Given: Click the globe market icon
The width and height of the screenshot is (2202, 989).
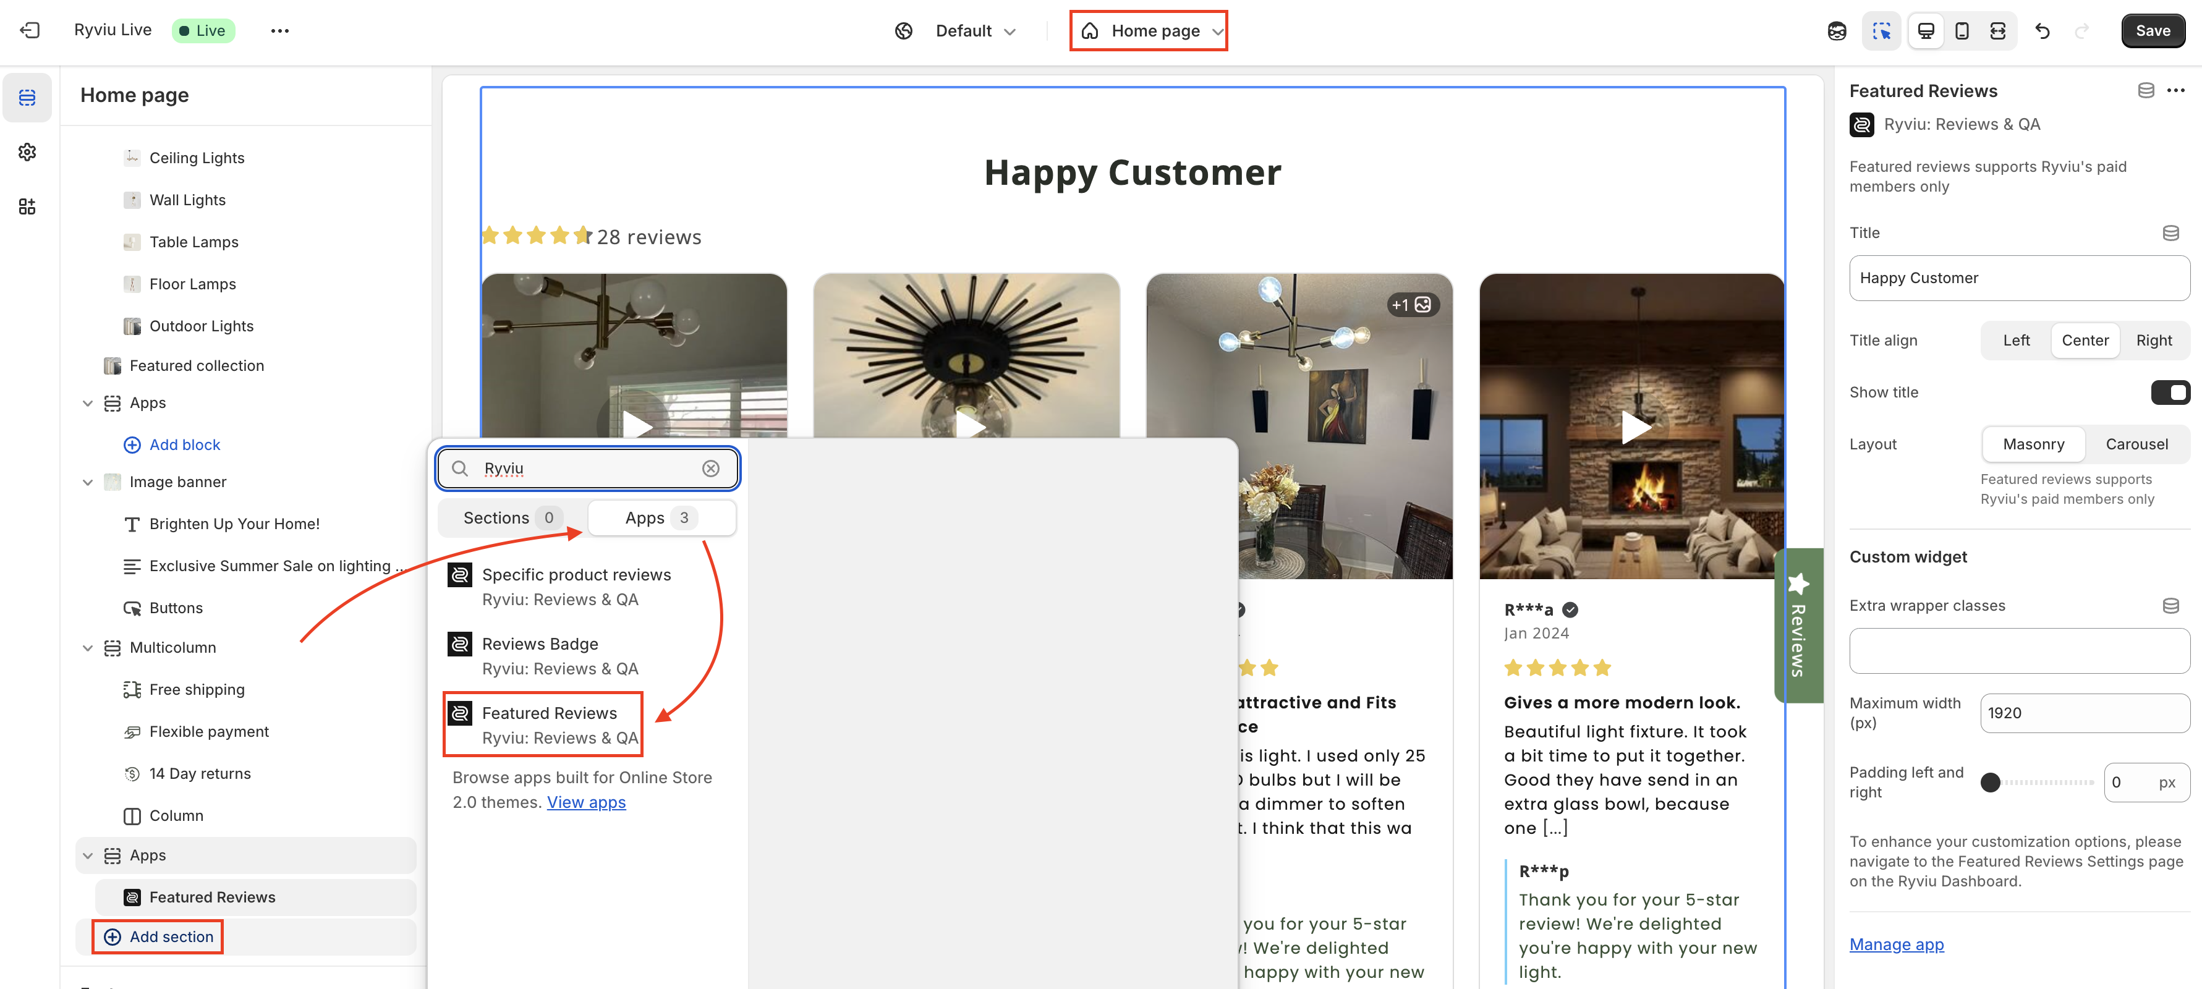Looking at the screenshot, I should [904, 31].
